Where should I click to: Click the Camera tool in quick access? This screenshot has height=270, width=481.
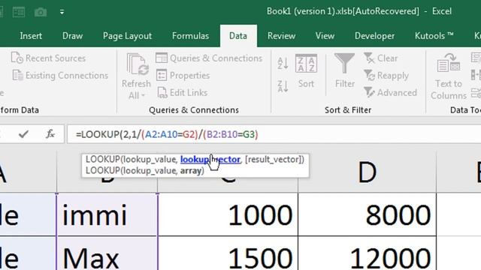click(x=41, y=12)
